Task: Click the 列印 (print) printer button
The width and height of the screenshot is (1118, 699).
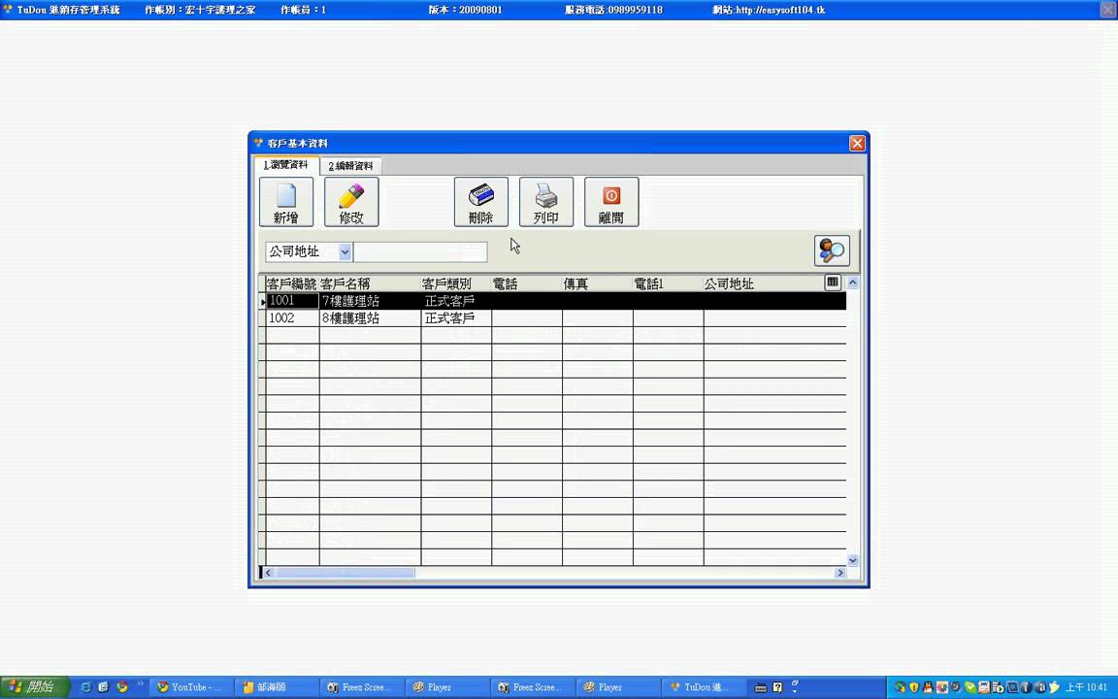Action: (x=546, y=202)
